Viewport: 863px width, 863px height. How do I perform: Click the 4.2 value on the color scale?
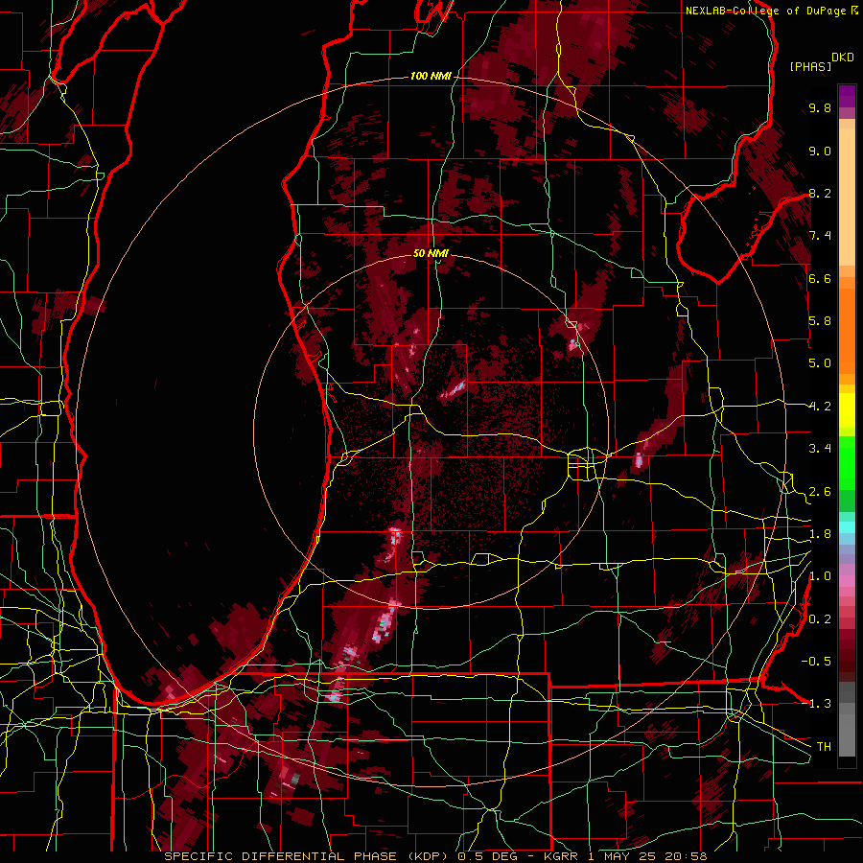point(820,407)
